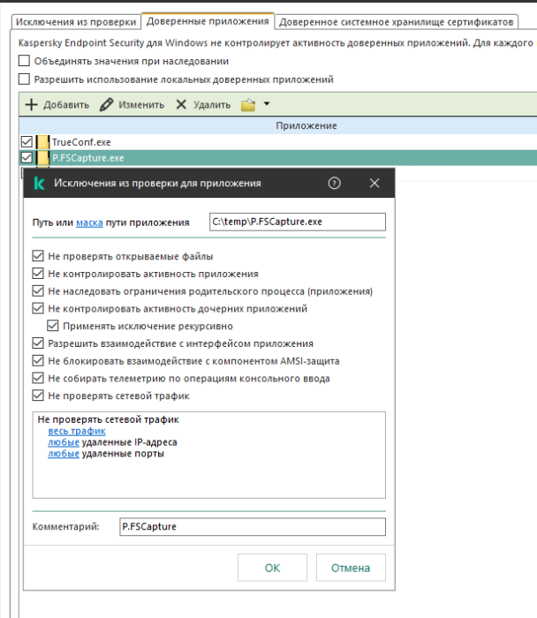Toggle Не контролировать активность дочерних приложений
Image resolution: width=537 pixels, height=618 pixels.
click(38, 308)
